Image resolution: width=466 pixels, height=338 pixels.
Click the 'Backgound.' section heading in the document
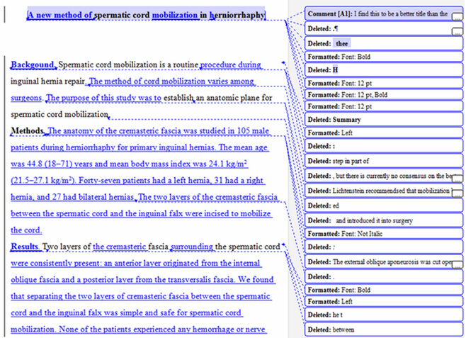[33, 65]
